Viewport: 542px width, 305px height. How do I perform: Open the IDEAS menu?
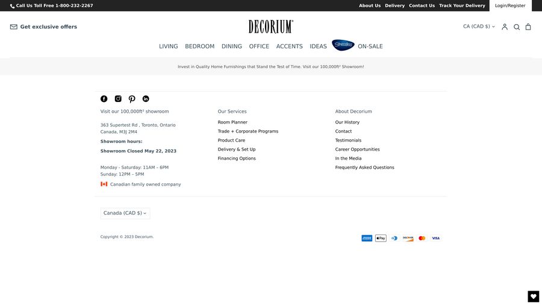coord(318,46)
